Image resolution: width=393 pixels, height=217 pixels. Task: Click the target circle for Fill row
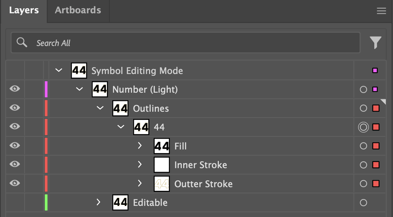(363, 146)
